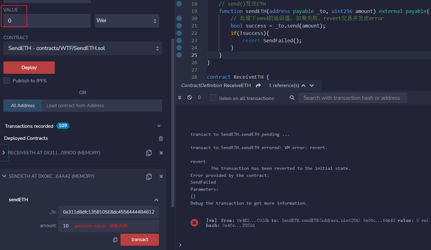Expand the Transactions recorded section
Viewport: 431px width, 250px height.
(x=159, y=126)
